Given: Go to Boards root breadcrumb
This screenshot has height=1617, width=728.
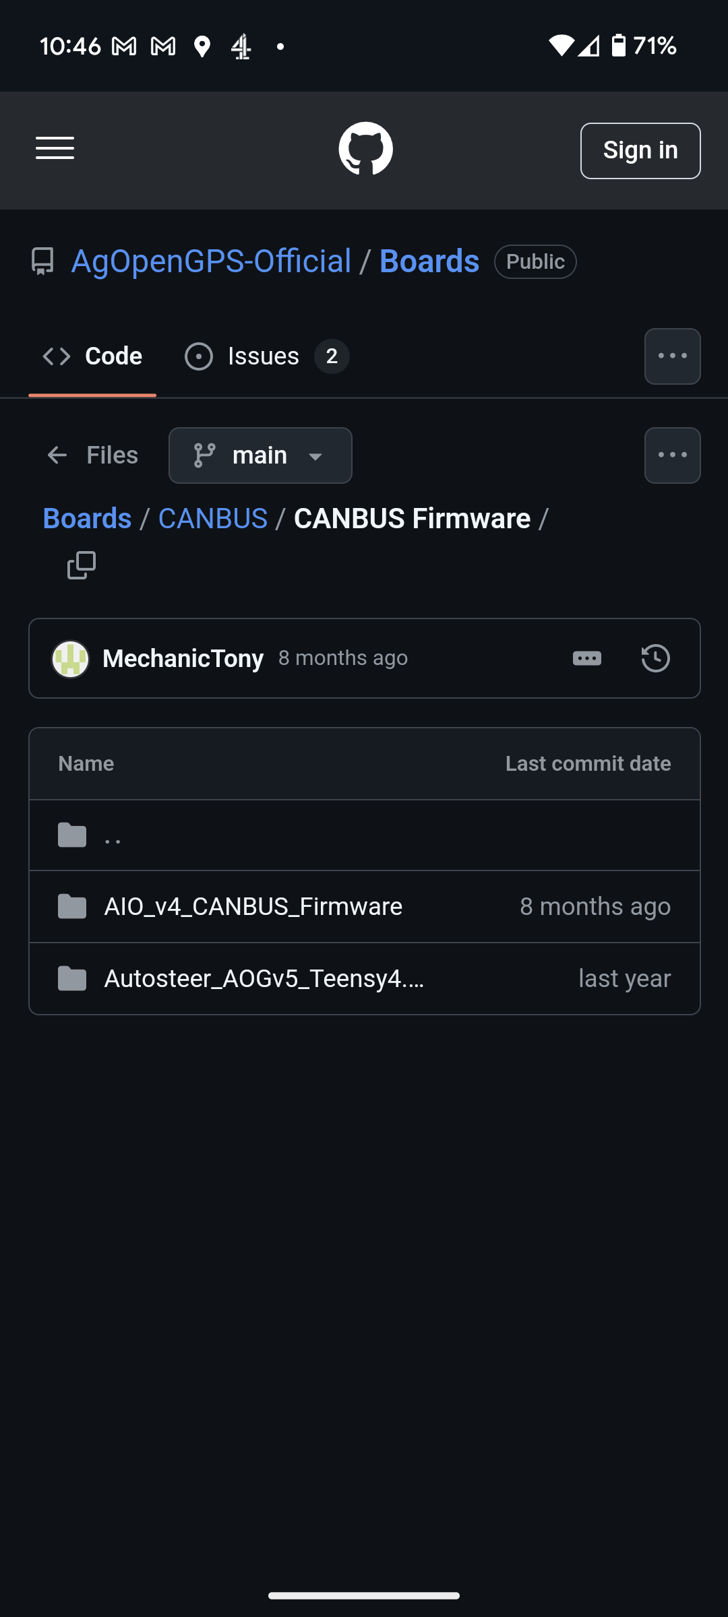Looking at the screenshot, I should point(87,519).
